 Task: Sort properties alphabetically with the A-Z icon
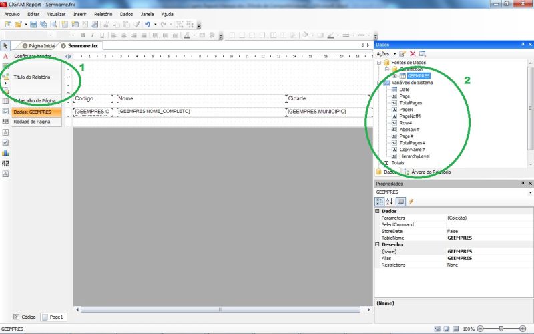[390, 202]
